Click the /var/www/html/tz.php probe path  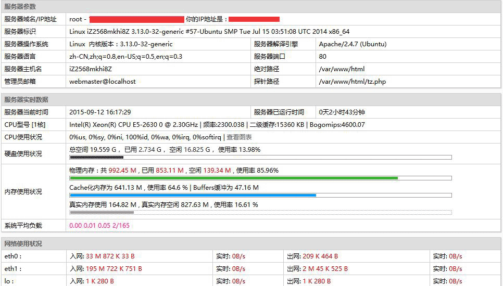tap(352, 82)
